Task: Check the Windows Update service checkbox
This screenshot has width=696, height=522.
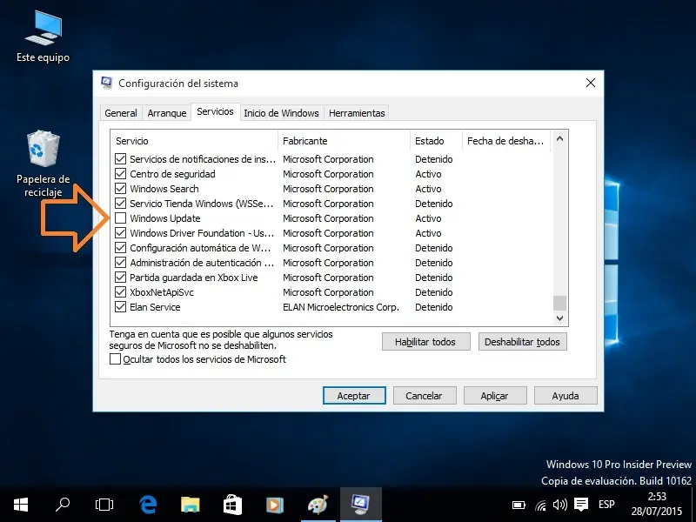Action: pos(120,218)
